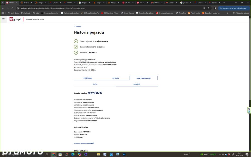The height and width of the screenshot is (157, 251).
Task: Expand the browser tab search dropdown
Action: 3,3
